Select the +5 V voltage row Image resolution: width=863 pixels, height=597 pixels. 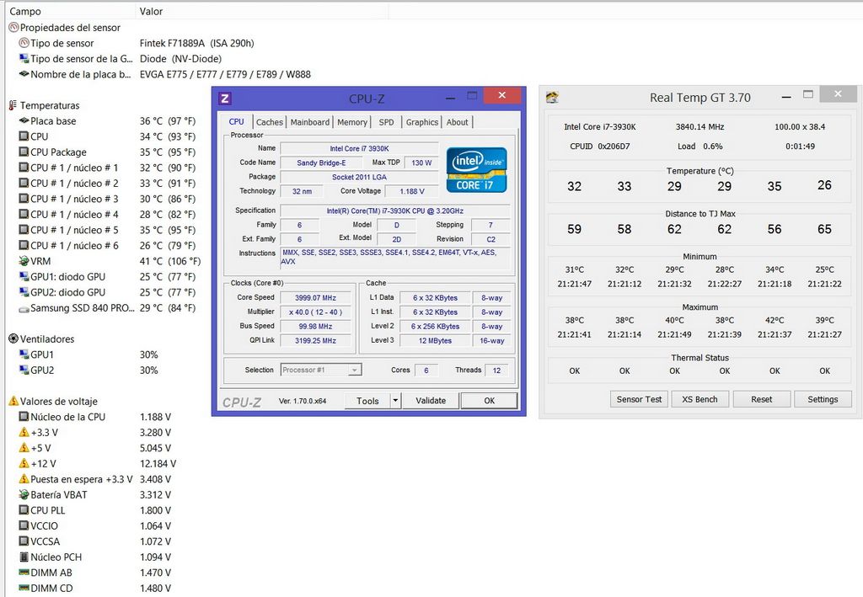pyautogui.click(x=96, y=448)
